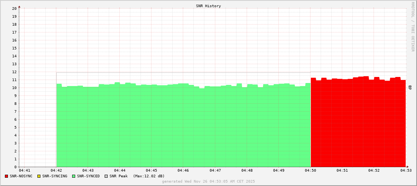This screenshot has height=186, width=417.
Task: Select the SNR-NOSYNC legend label
Action: (x=22, y=176)
